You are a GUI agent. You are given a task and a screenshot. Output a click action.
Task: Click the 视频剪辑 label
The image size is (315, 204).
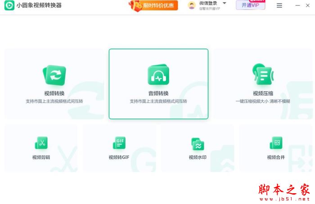pyautogui.click(x=41, y=157)
